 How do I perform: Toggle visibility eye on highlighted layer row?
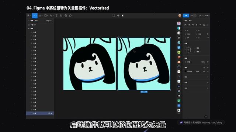[52, 113]
